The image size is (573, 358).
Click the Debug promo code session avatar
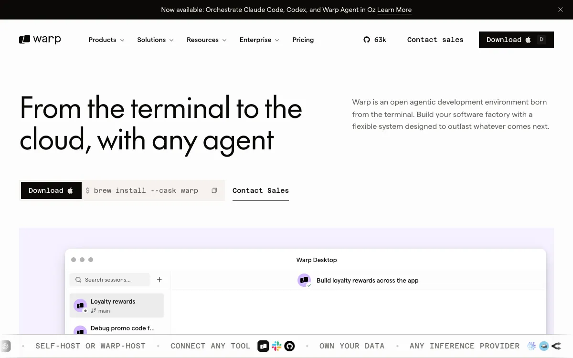pyautogui.click(x=80, y=330)
